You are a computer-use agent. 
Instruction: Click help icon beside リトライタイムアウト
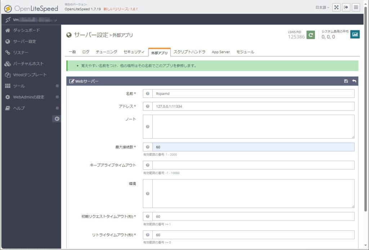pyautogui.click(x=147, y=235)
